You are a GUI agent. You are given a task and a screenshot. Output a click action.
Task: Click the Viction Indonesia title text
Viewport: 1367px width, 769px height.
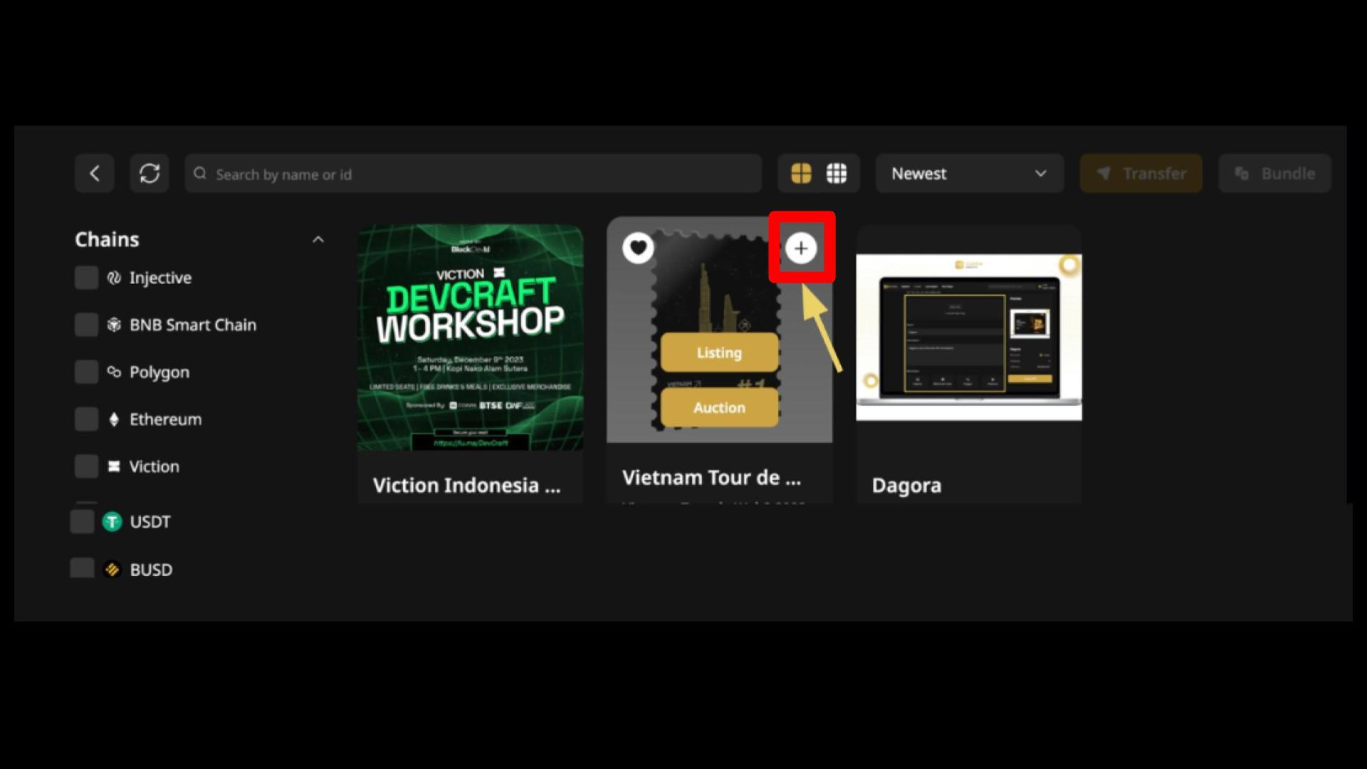(x=466, y=486)
